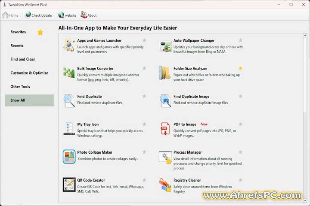Open the Registry Cleaner title

(187, 180)
